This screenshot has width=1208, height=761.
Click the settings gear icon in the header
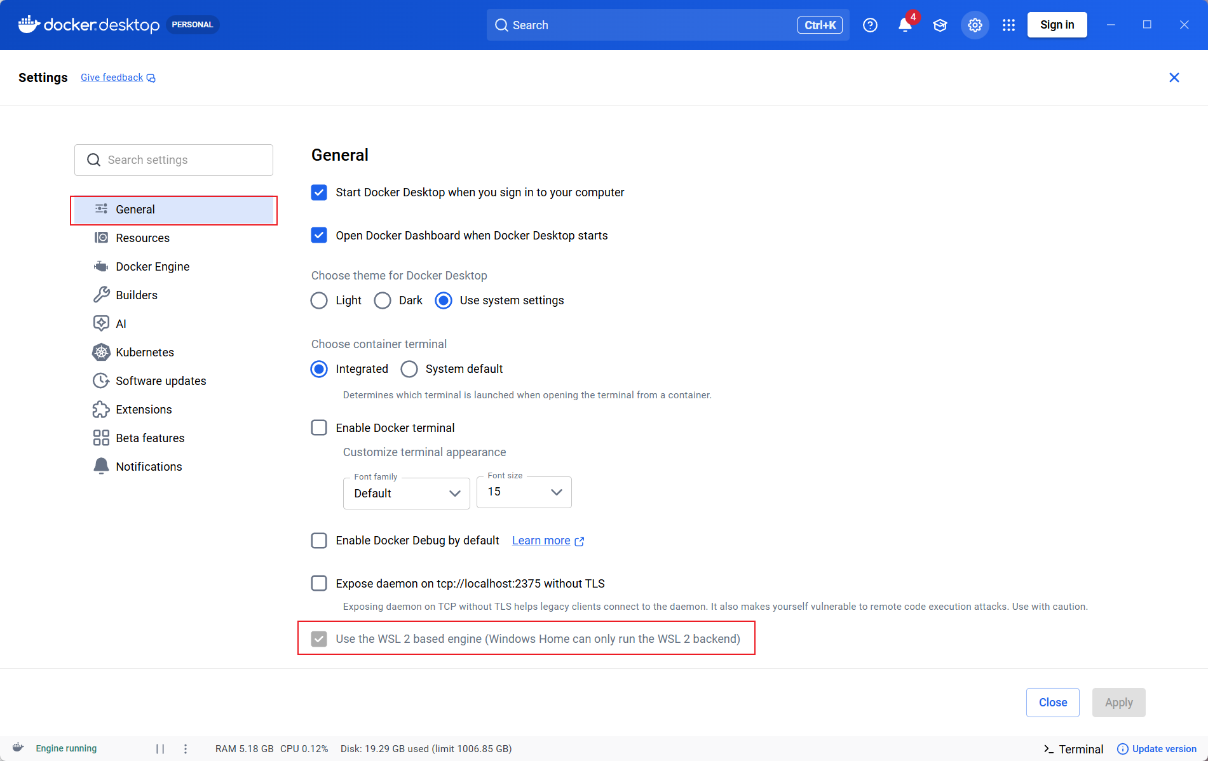pos(975,25)
